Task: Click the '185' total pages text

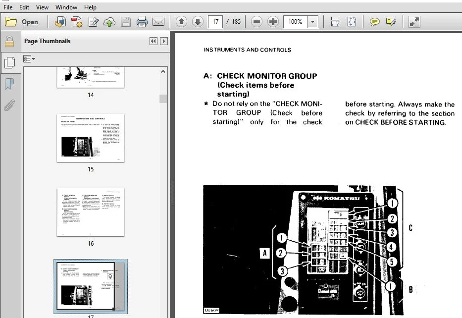Action: 236,21
